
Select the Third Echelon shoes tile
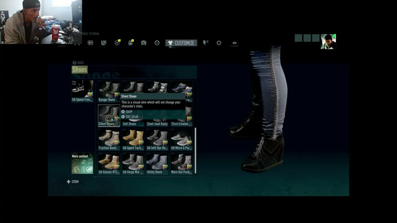tap(181, 116)
